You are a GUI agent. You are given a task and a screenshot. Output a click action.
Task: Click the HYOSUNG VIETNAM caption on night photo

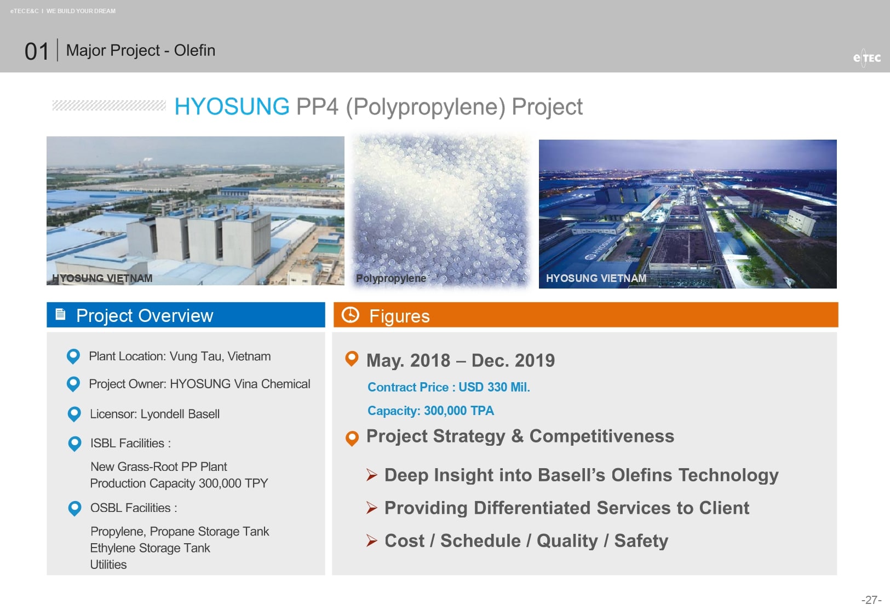click(596, 278)
